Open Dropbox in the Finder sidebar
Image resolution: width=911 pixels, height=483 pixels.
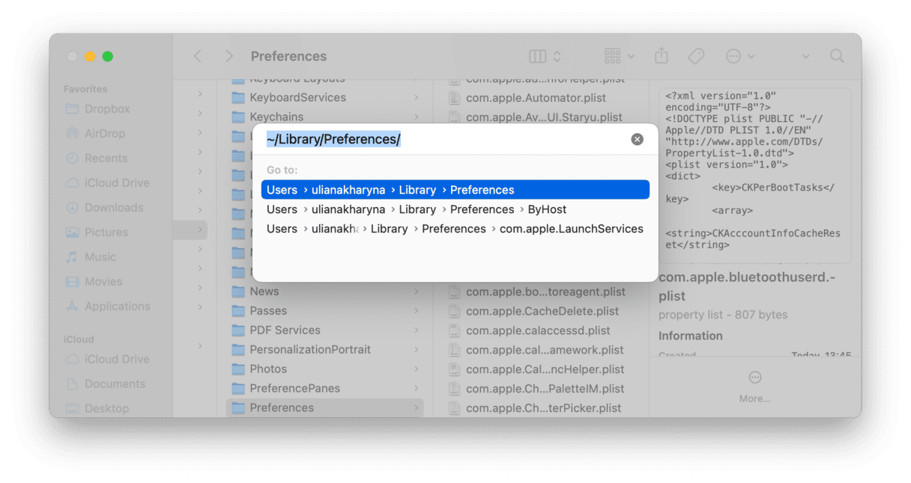point(97,108)
